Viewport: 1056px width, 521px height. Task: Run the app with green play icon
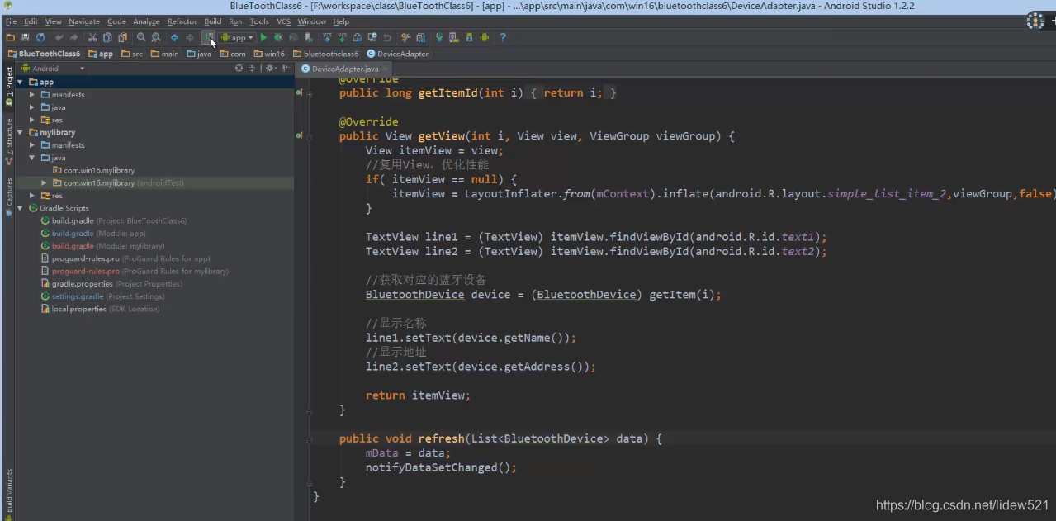(263, 37)
